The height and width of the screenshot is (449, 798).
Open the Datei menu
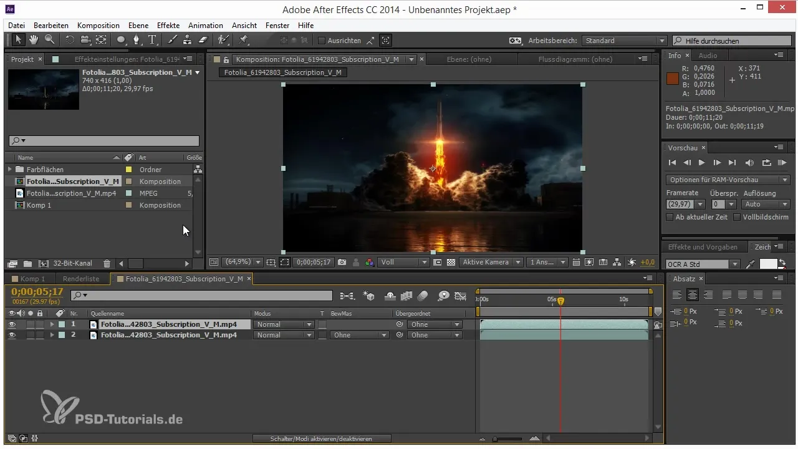pyautogui.click(x=17, y=26)
